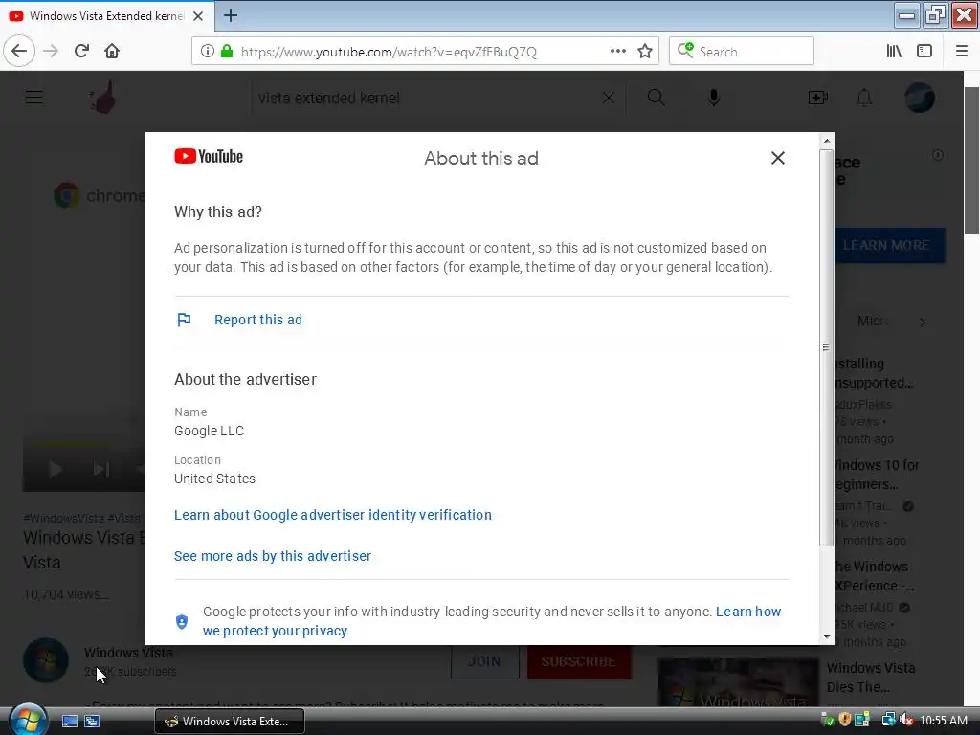This screenshot has height=735, width=980.
Task: Open YouTube guide hamburger menu
Action: tap(34, 98)
